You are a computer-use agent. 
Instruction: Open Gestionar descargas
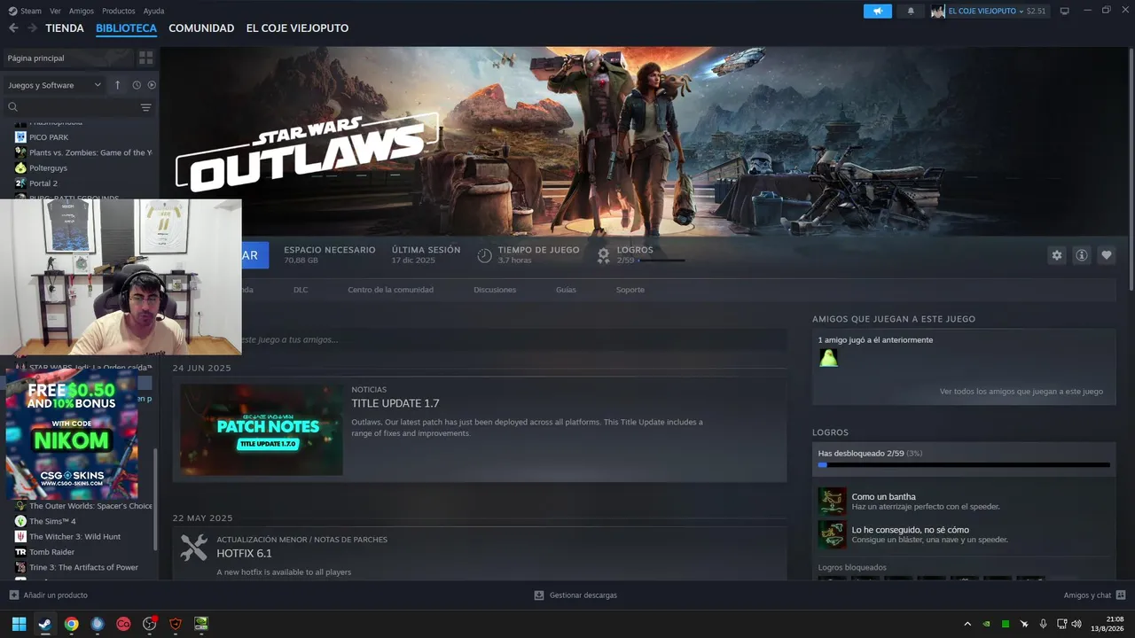tap(575, 595)
